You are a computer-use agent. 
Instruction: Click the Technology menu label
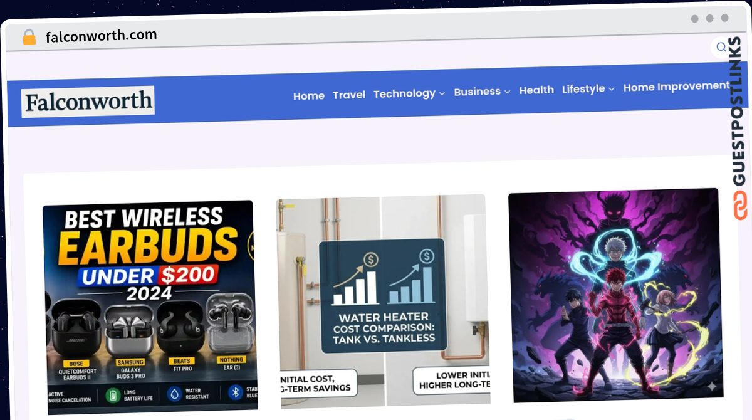tap(404, 93)
